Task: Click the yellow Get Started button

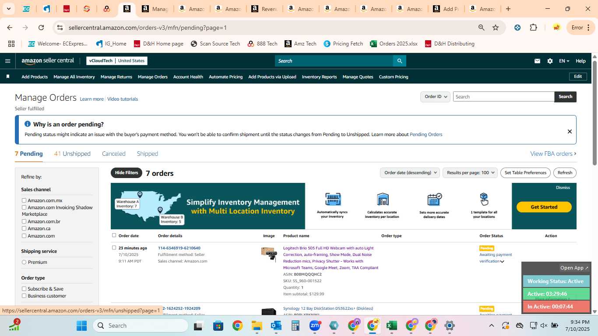Action: tap(544, 207)
